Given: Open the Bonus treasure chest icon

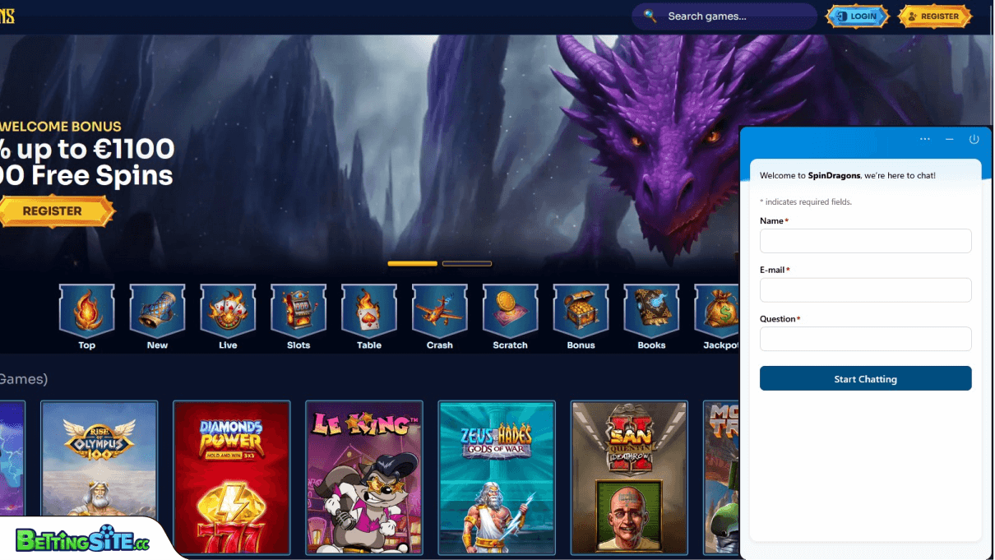Looking at the screenshot, I should click(581, 311).
